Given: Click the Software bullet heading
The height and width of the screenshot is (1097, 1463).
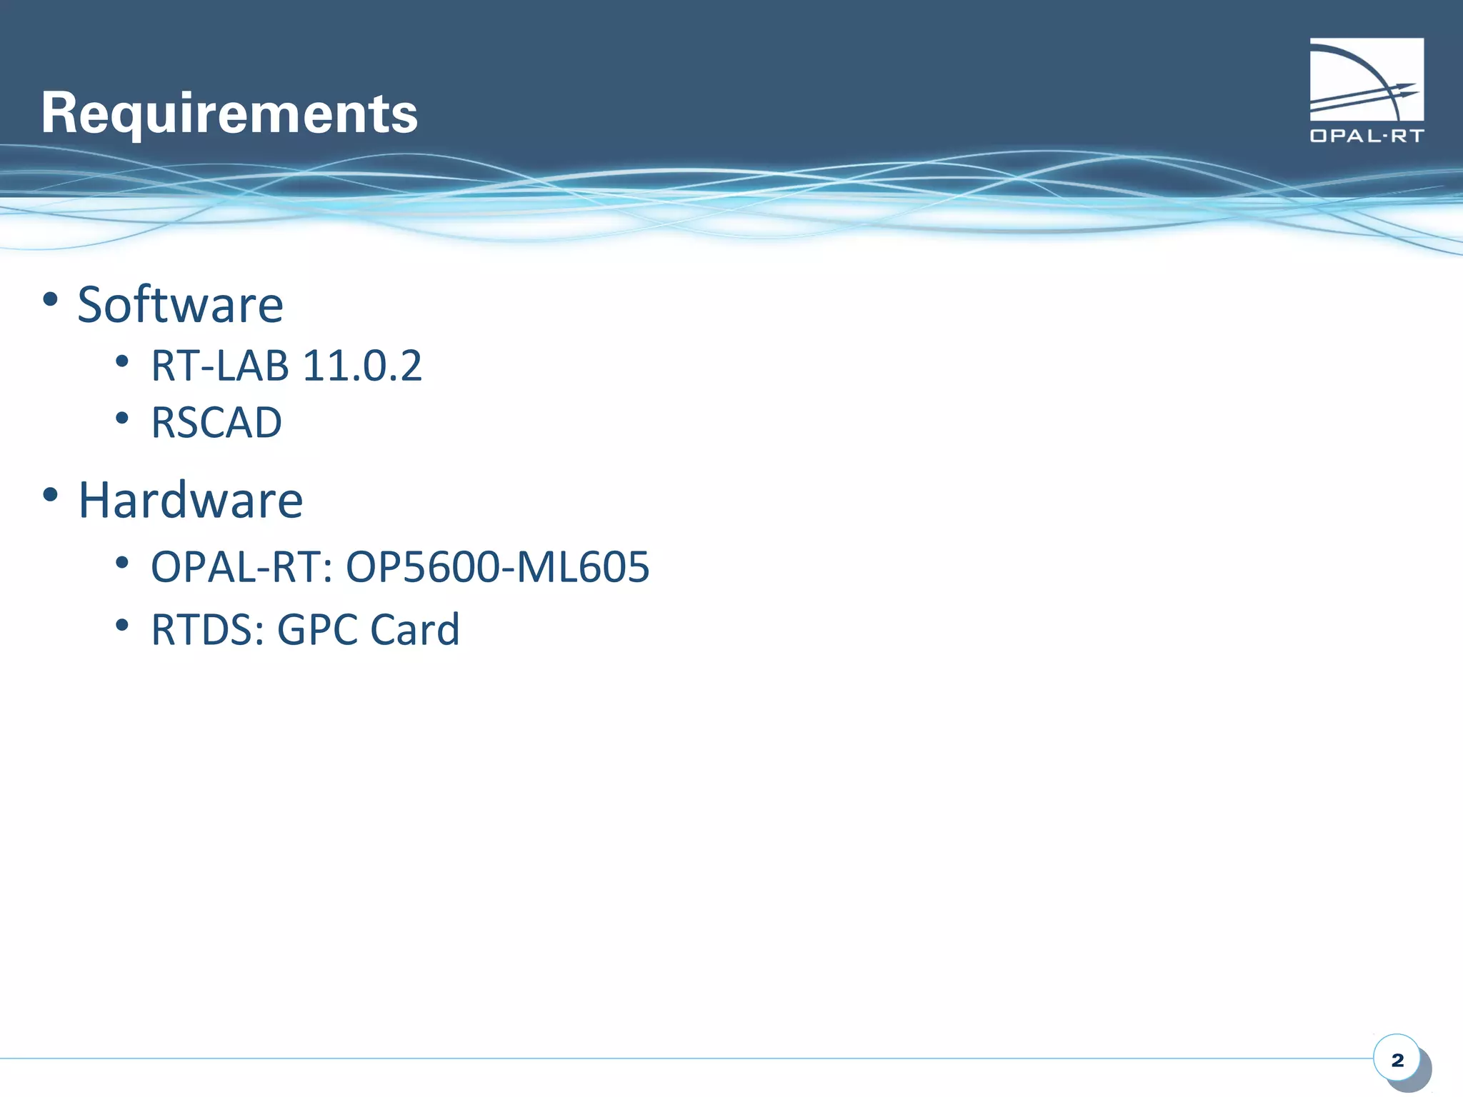Looking at the screenshot, I should 180,305.
